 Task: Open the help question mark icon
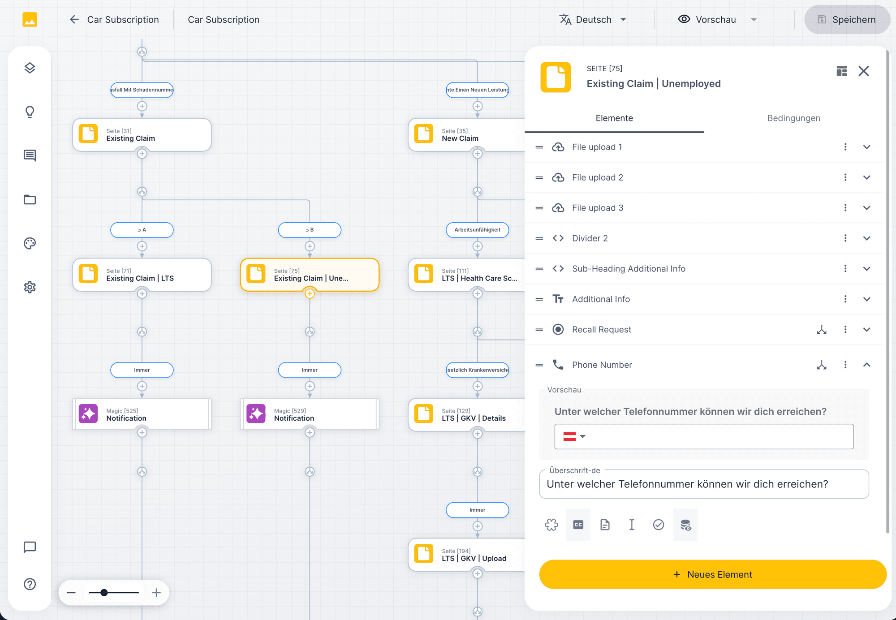(x=30, y=584)
